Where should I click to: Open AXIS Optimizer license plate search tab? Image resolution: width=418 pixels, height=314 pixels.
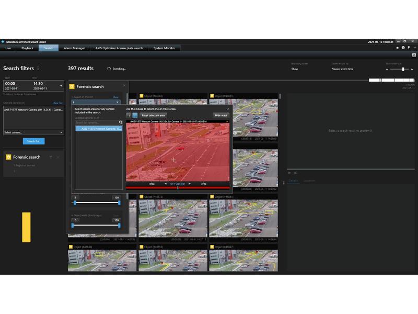(119, 48)
